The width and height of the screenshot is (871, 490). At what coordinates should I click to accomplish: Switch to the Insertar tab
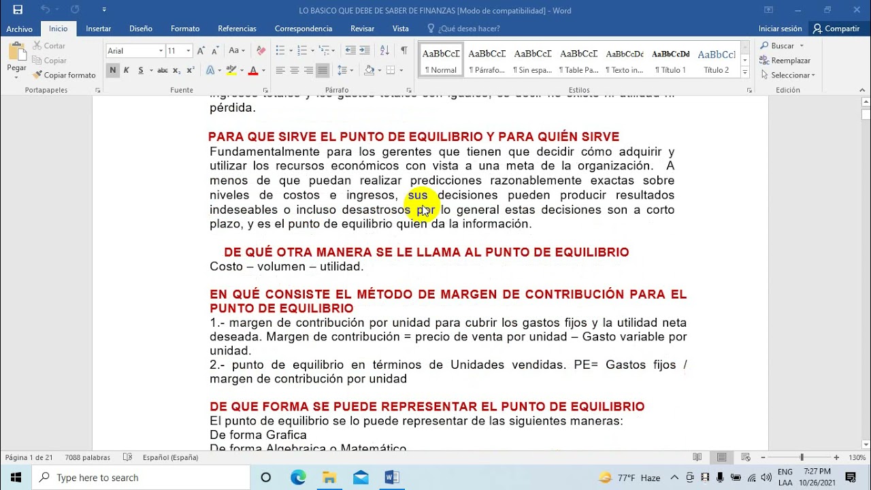tap(99, 29)
